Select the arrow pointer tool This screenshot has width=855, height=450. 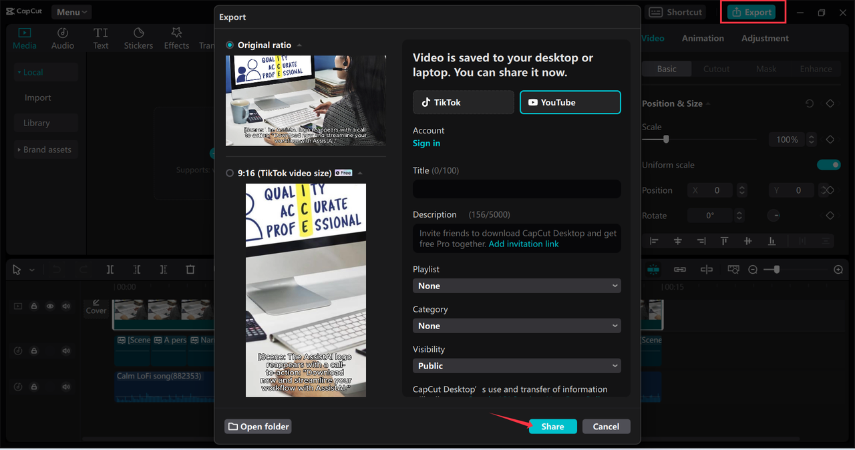[18, 270]
